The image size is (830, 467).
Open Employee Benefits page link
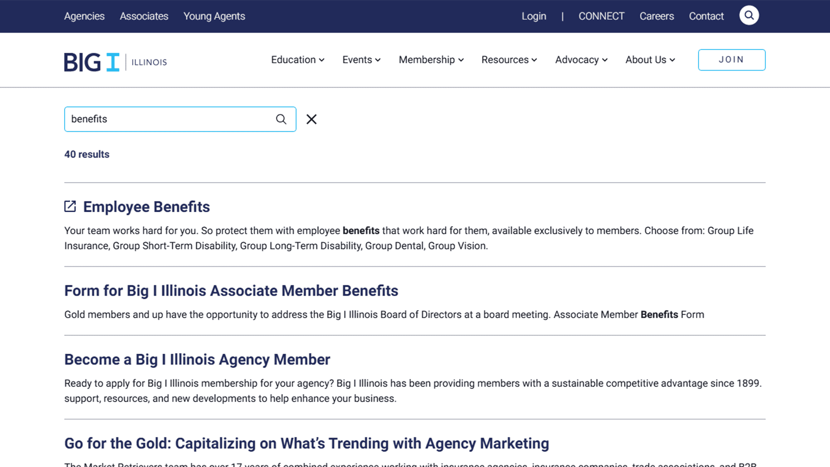coord(146,206)
